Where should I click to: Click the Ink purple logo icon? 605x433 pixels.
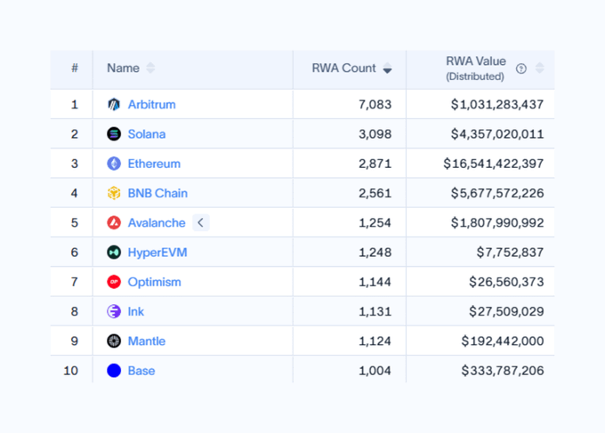coord(114,311)
